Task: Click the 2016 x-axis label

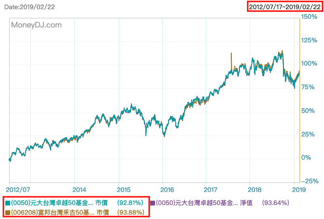Action: click(x=168, y=190)
